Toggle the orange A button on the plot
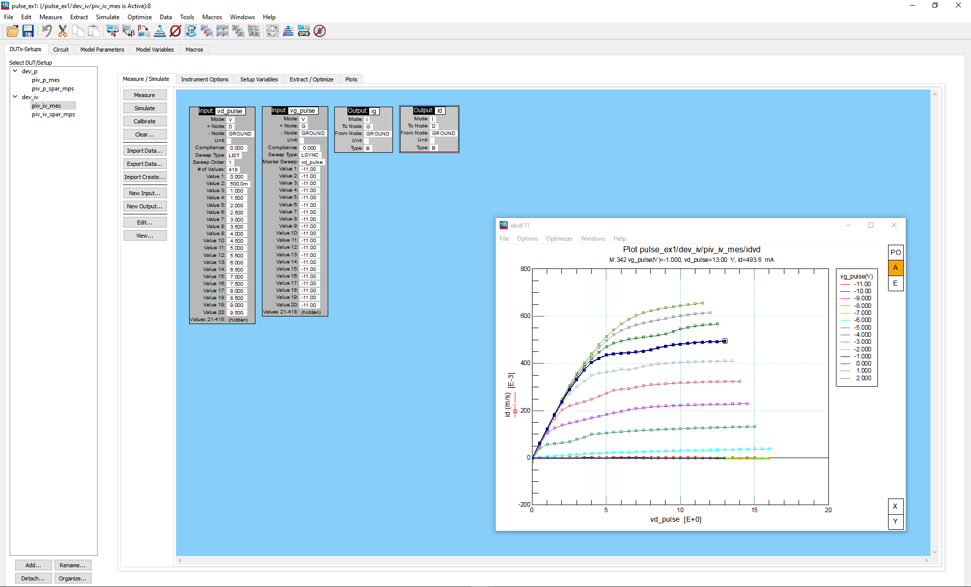The image size is (971, 587). pyautogui.click(x=896, y=268)
